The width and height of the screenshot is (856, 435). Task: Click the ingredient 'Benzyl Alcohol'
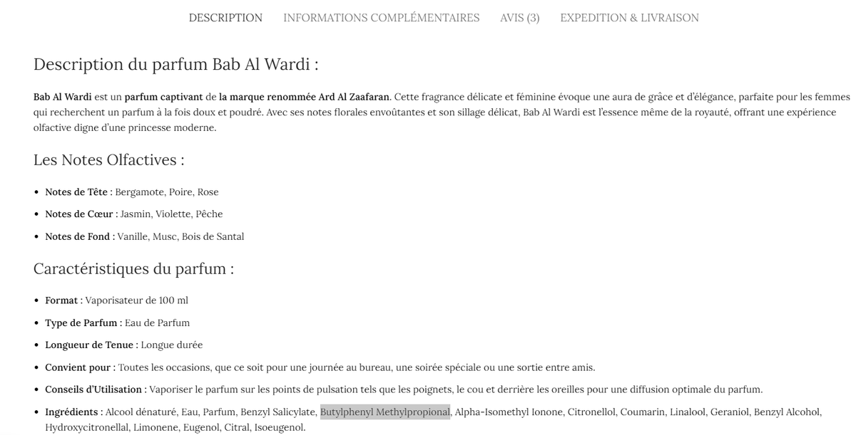787,412
